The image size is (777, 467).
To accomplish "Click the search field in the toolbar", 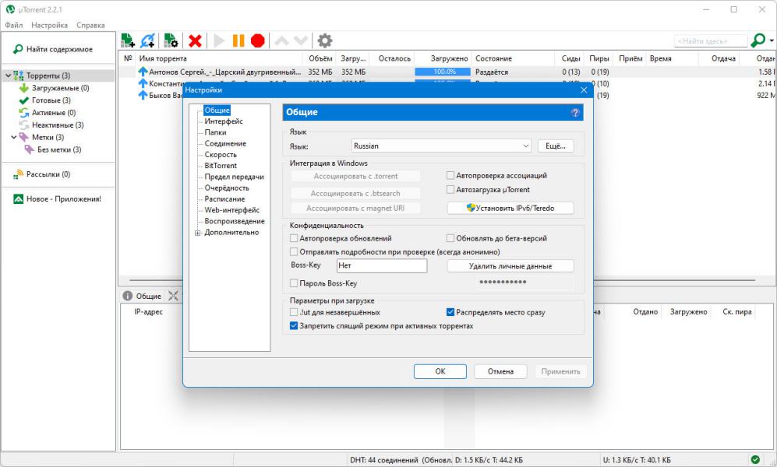I will tap(711, 40).
